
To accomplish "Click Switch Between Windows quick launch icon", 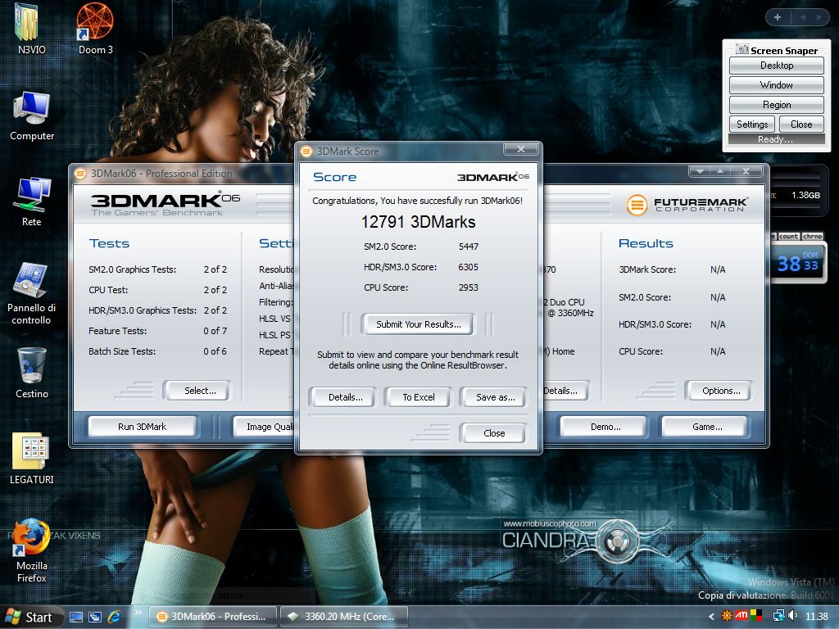I will pos(95,618).
